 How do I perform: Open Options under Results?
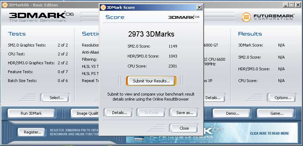pos(281,98)
